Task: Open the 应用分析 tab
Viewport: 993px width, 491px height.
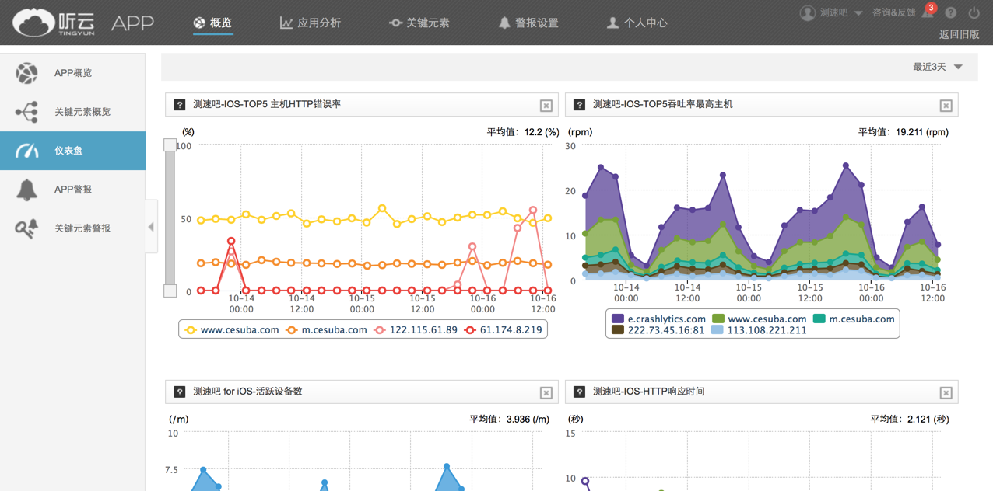Action: [x=311, y=23]
